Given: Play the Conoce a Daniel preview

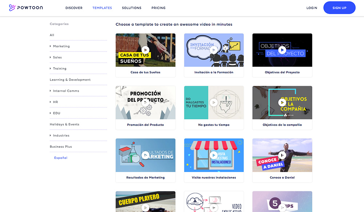Looking at the screenshot, I should [x=282, y=155].
